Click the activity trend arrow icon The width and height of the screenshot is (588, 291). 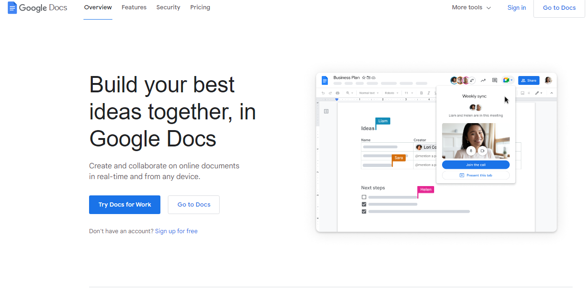pyautogui.click(x=483, y=80)
